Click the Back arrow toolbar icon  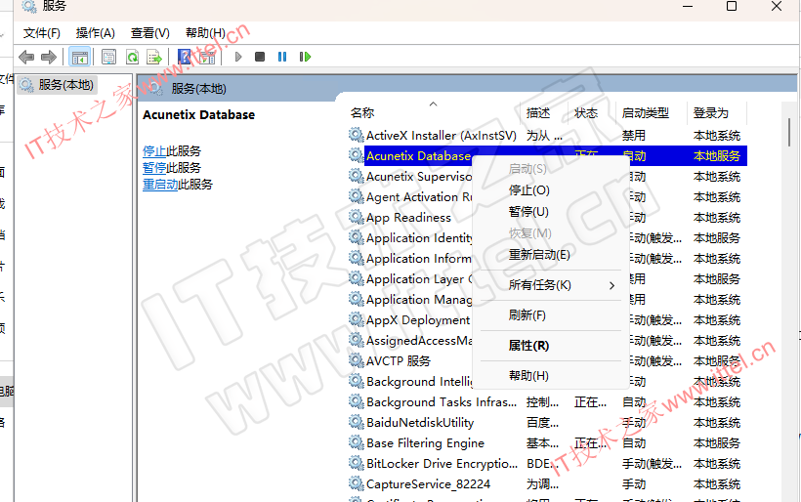tap(26, 57)
